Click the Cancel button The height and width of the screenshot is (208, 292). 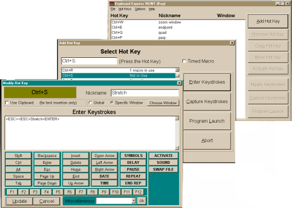point(47,201)
